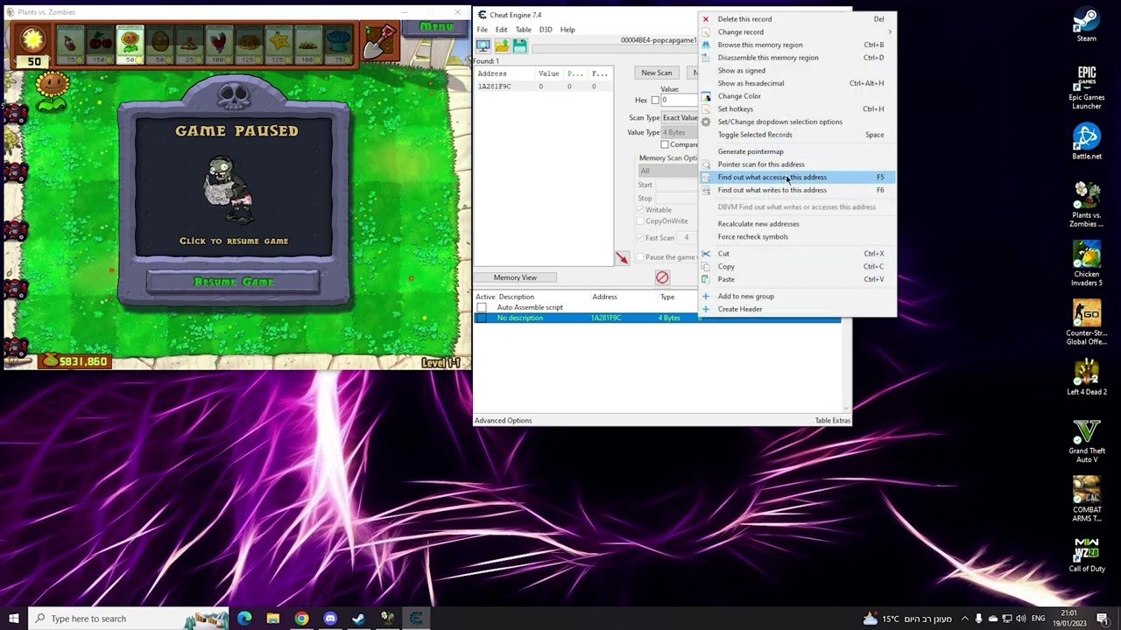This screenshot has width=1121, height=630.
Task: Open Battle.net desktop shortcut
Action: pos(1087,142)
